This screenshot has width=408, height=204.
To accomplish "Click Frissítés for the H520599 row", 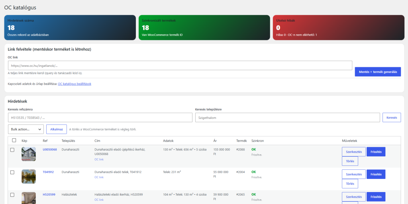I will pyautogui.click(x=376, y=197).
